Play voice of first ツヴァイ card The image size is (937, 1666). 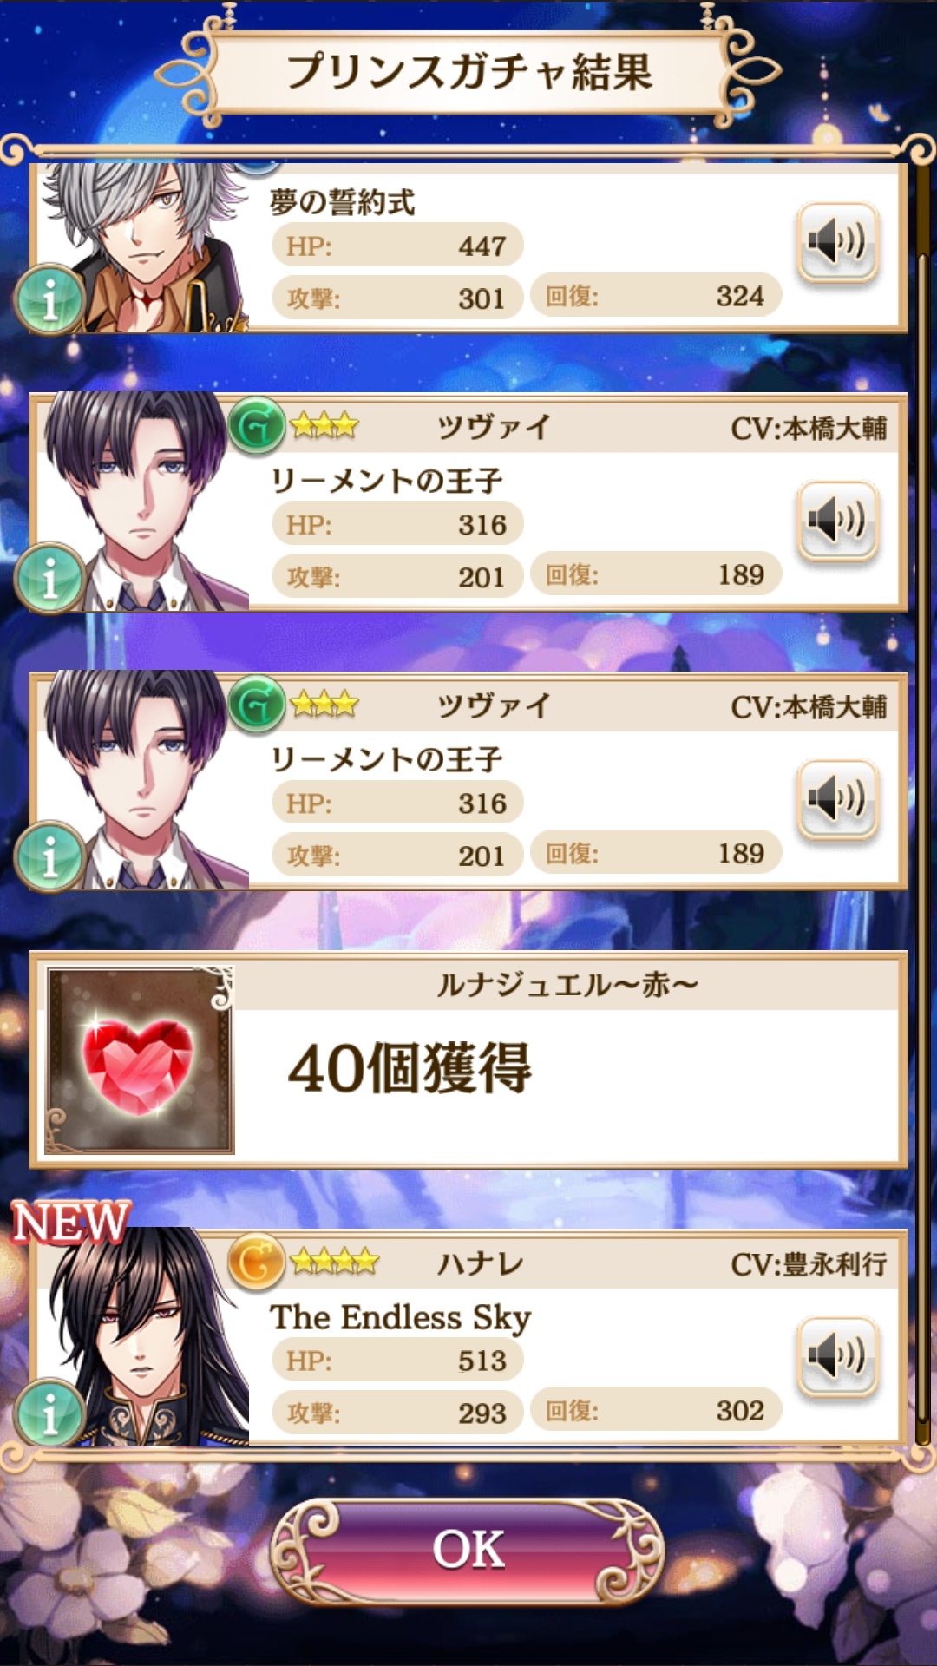[837, 521]
